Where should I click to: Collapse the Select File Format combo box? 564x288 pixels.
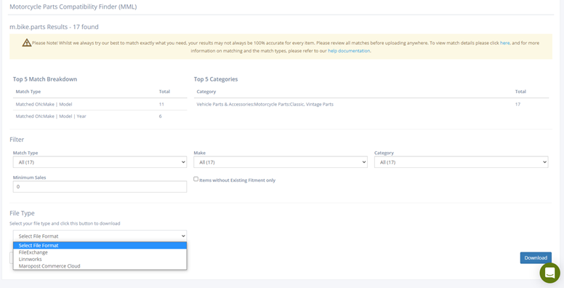(100, 236)
